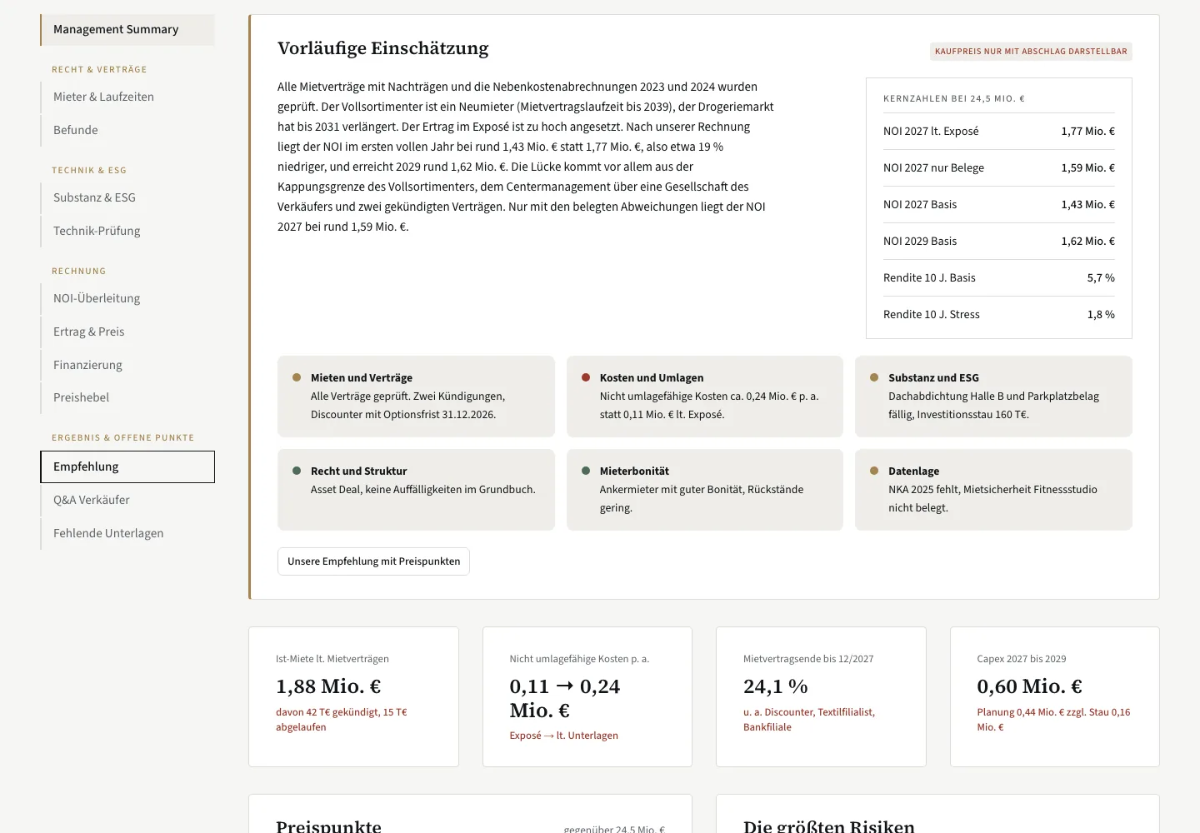The width and height of the screenshot is (1200, 833).
Task: Click the Mieterbonität card title
Action: 634,471
